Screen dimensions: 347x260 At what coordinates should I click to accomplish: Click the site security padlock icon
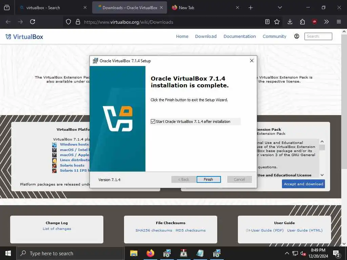coord(78,22)
